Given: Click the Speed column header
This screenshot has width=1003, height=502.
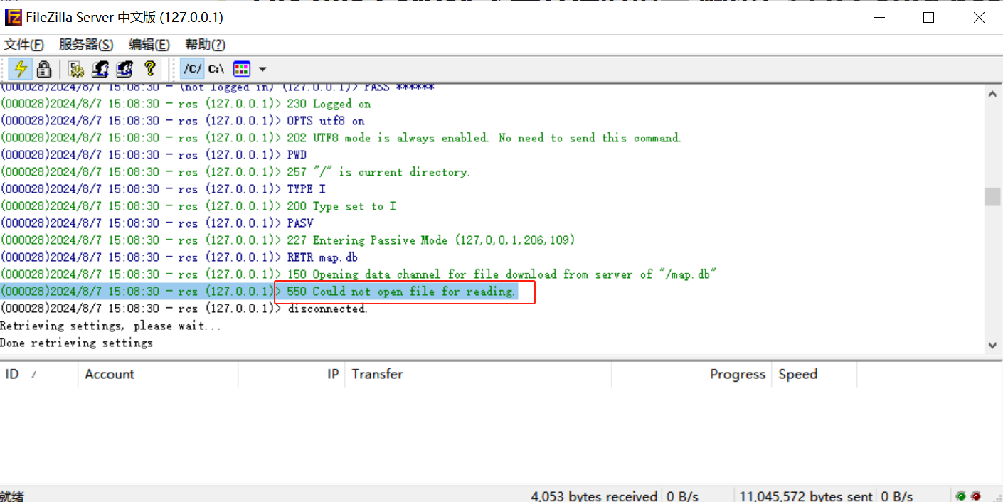Looking at the screenshot, I should coord(814,374).
